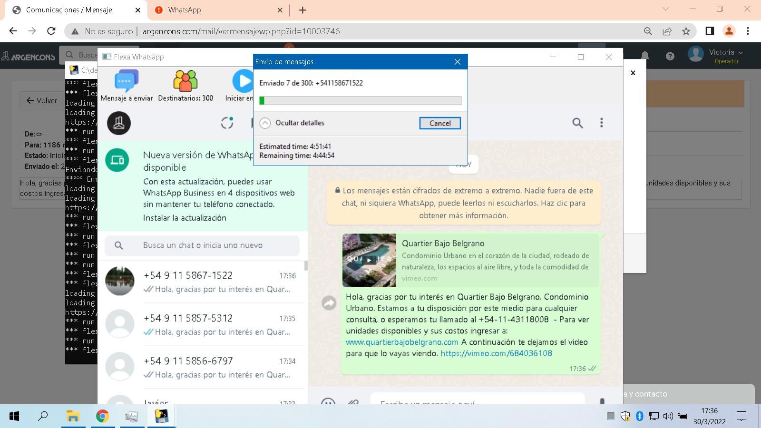Viewport: 761px width, 428px height.
Task: Open the volume tray icon
Action: (668, 417)
